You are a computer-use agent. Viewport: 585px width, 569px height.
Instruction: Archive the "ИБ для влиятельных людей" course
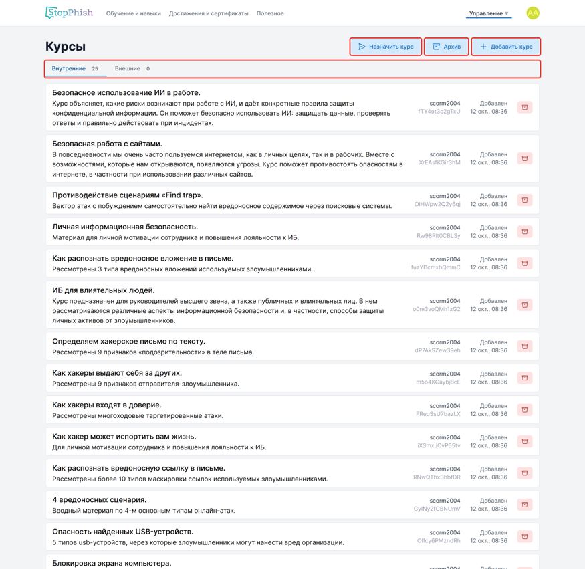(525, 305)
